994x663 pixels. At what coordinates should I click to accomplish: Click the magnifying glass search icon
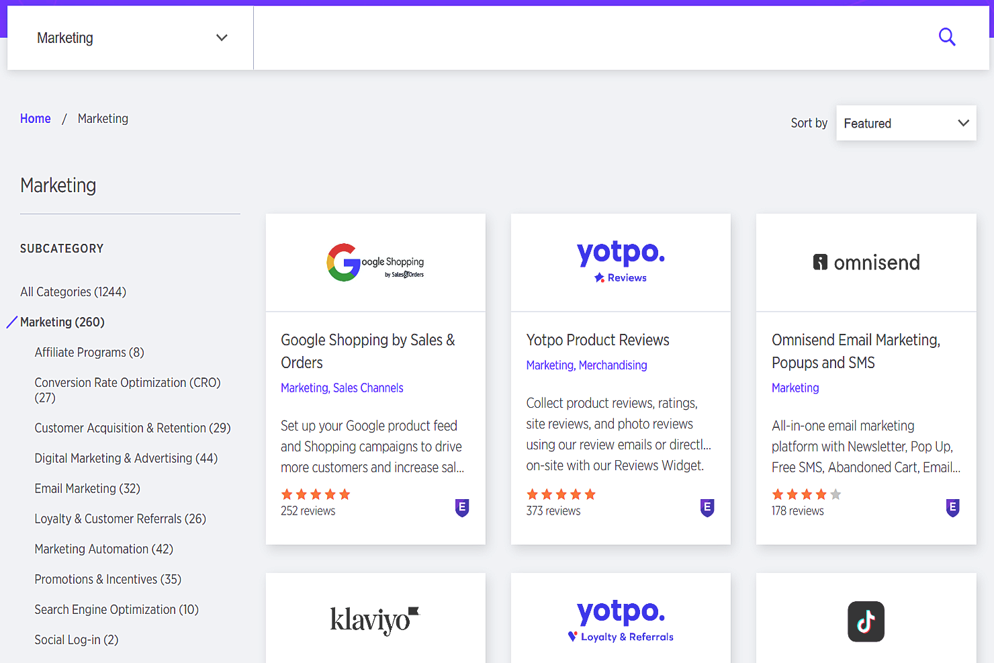pyautogui.click(x=947, y=37)
